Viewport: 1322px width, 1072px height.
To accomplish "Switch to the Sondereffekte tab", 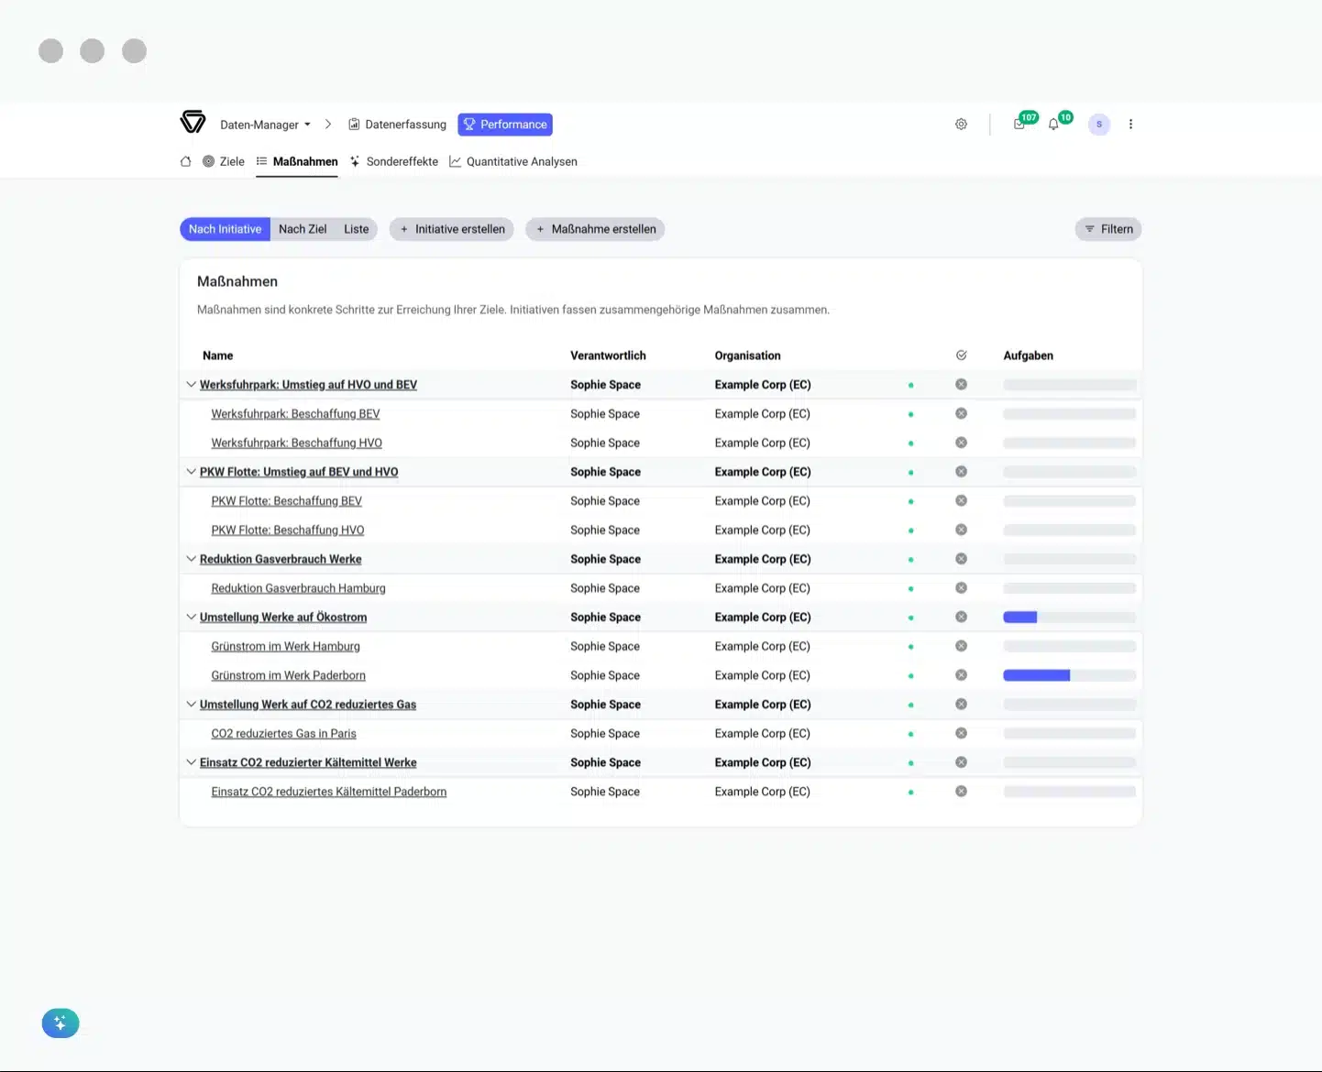I will pos(393,161).
